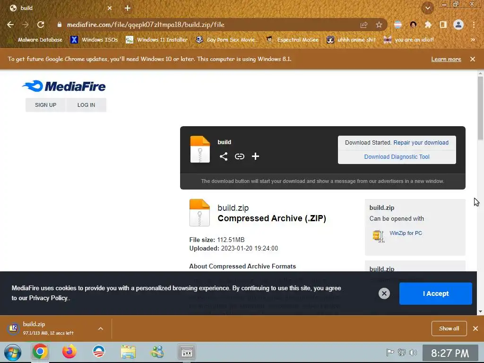This screenshot has height=363, width=484.
Task: Open the Extensions puzzle icon
Action: pos(428,25)
